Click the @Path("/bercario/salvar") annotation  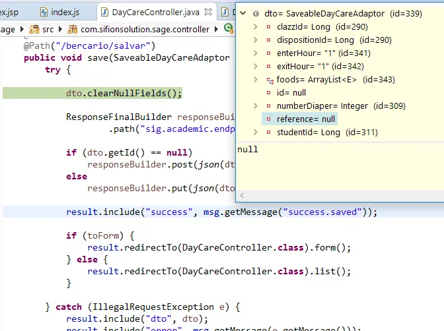(89, 45)
